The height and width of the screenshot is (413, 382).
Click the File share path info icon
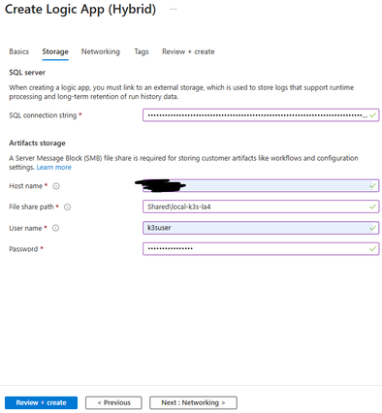click(67, 207)
